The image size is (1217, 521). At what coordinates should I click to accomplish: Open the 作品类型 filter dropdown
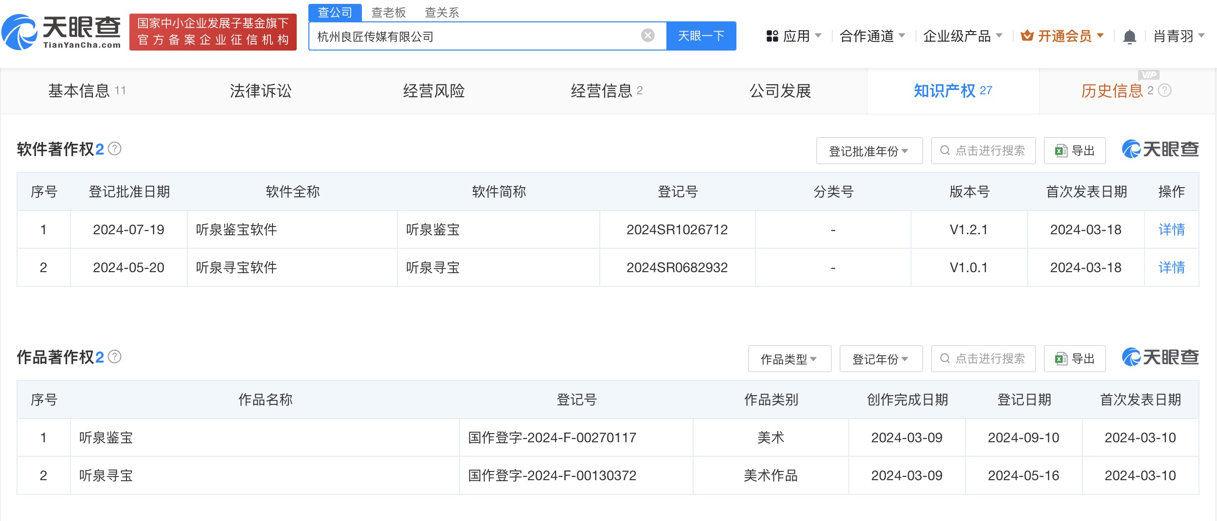pos(789,359)
